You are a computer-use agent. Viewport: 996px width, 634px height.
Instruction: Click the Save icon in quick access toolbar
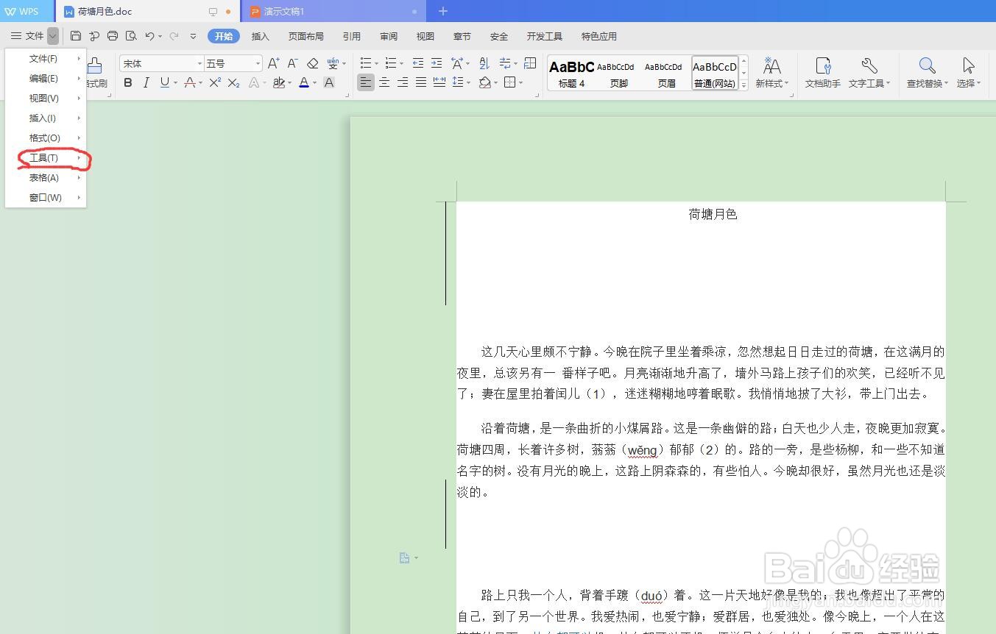pos(76,36)
